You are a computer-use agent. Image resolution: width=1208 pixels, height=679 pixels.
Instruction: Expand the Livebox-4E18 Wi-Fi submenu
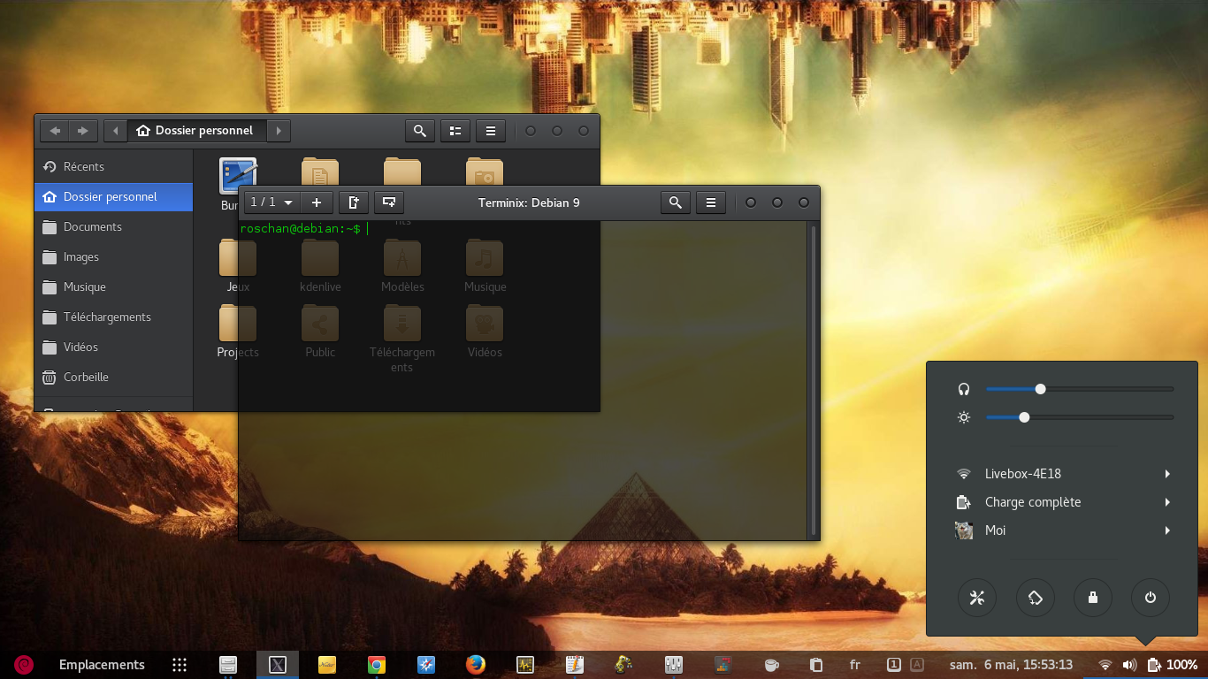click(x=1066, y=474)
